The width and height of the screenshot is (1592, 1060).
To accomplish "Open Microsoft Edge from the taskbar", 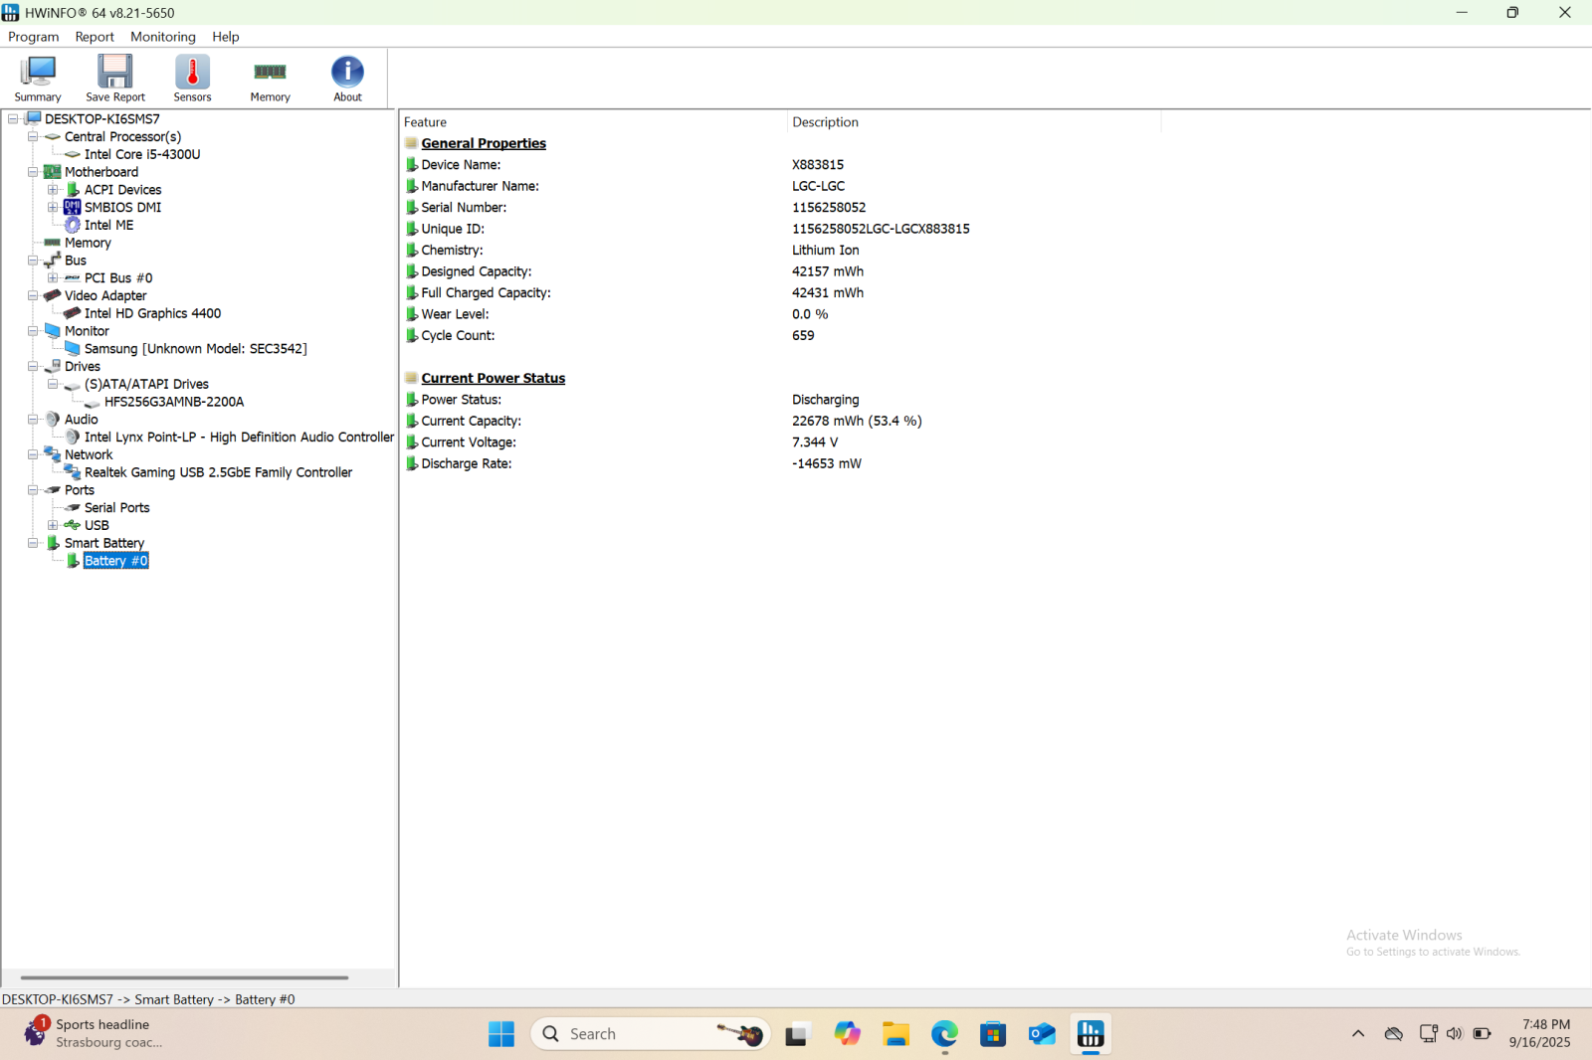I will (x=943, y=1033).
